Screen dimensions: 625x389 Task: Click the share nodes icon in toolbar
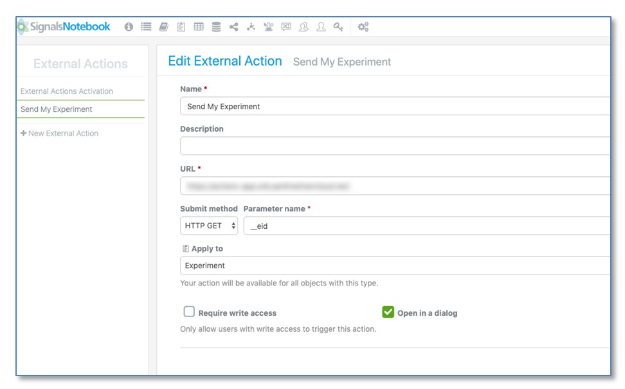(233, 27)
